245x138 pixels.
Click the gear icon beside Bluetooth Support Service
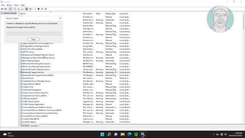[x=21, y=72]
